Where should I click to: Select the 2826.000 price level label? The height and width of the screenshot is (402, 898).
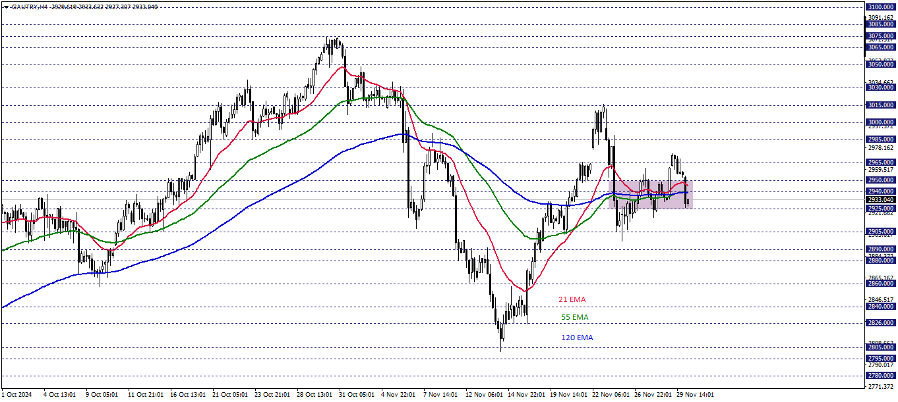(881, 323)
